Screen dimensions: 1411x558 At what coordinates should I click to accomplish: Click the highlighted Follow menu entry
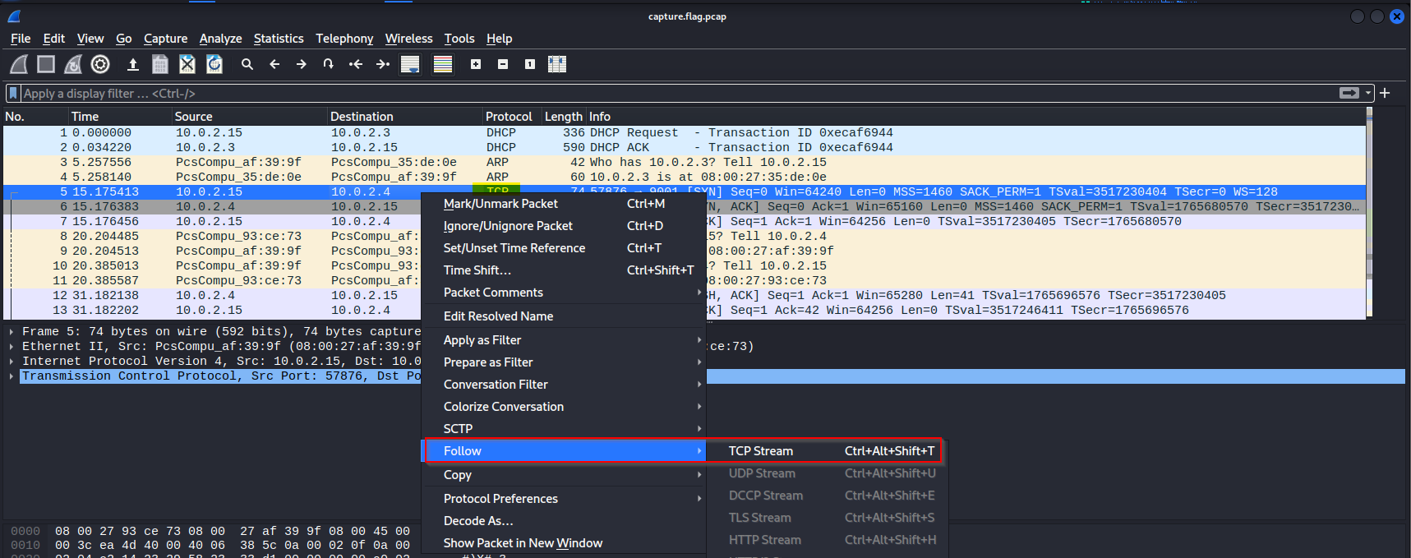click(564, 451)
